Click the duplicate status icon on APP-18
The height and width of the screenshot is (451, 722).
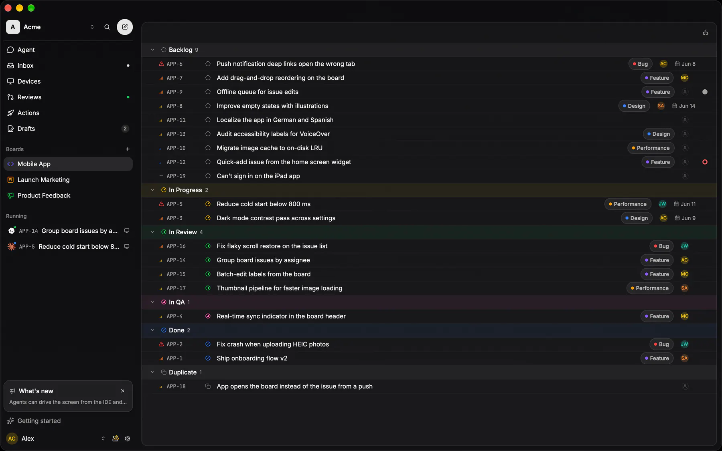point(208,386)
